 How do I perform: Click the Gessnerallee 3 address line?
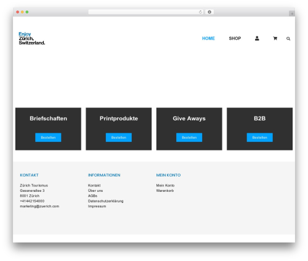point(32,191)
